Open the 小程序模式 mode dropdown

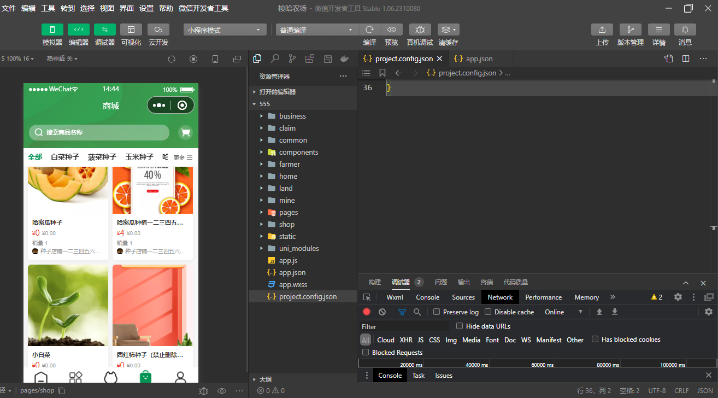tap(225, 30)
